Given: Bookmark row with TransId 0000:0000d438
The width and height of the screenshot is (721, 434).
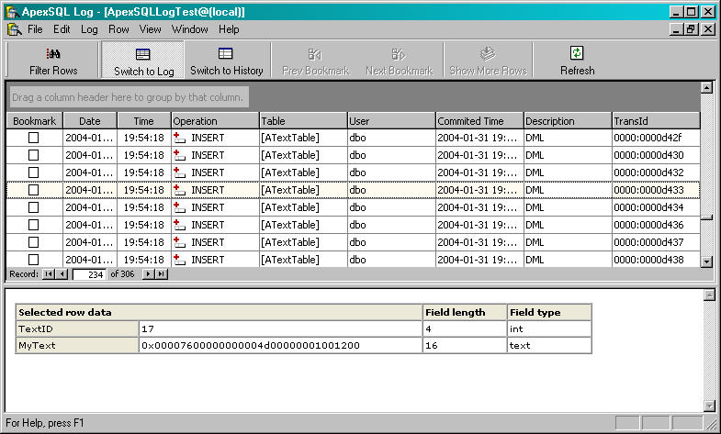Looking at the screenshot, I should (34, 260).
